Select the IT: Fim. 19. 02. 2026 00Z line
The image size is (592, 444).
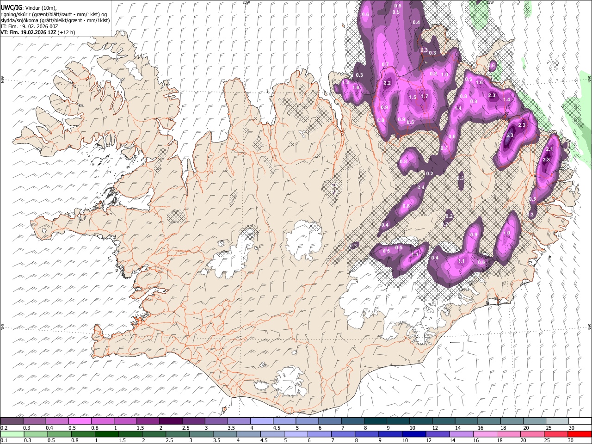click(29, 26)
